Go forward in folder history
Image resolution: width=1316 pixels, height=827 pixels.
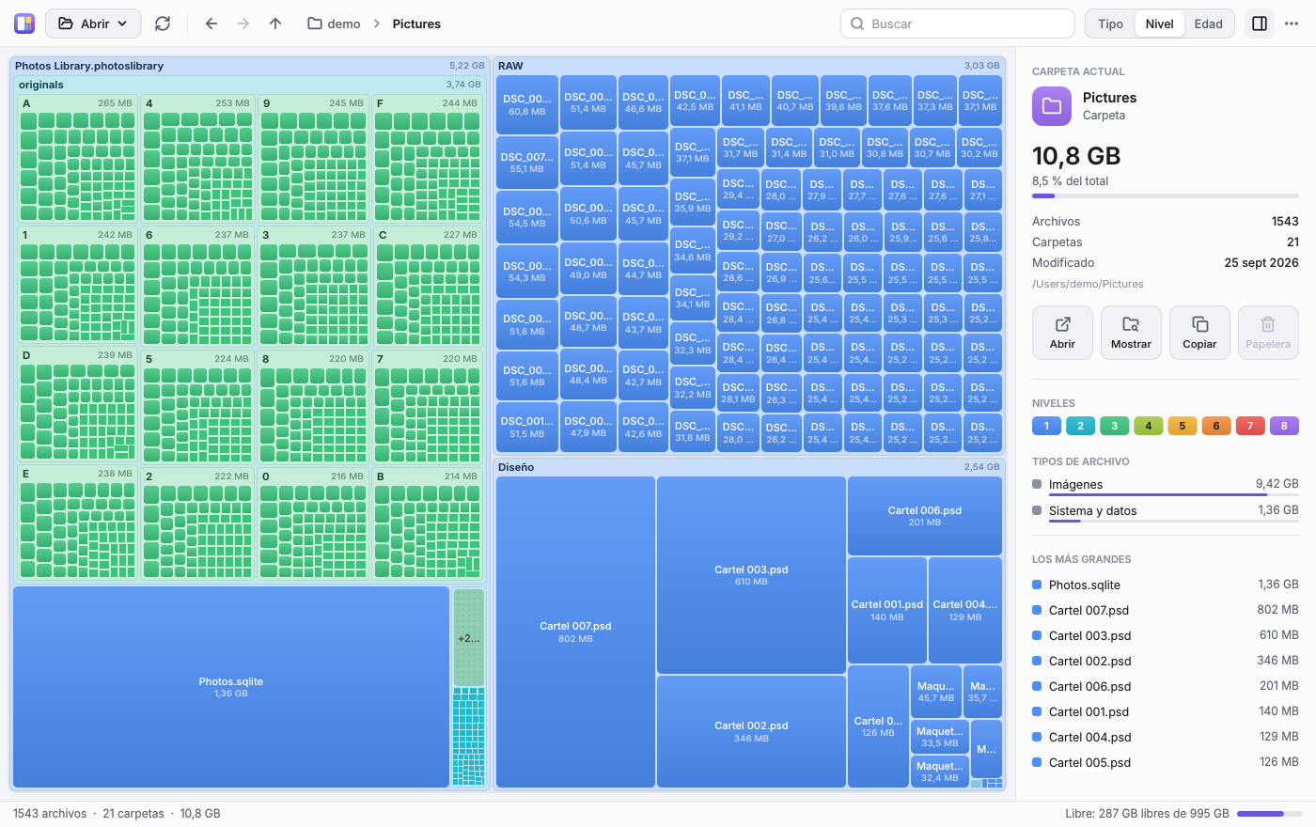[243, 23]
